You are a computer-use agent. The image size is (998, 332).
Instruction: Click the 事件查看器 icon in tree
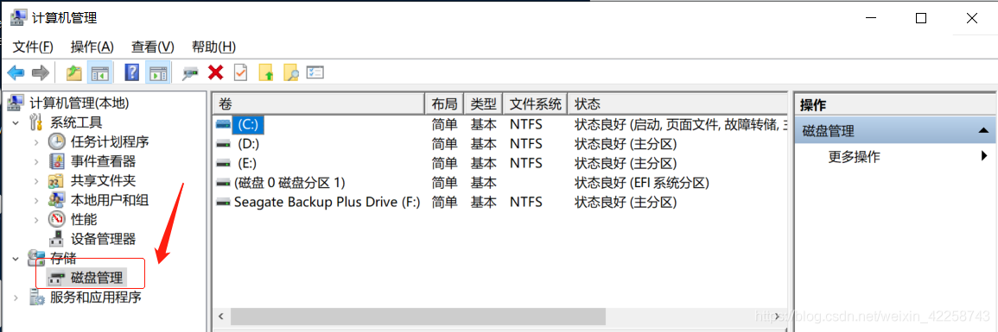(57, 161)
